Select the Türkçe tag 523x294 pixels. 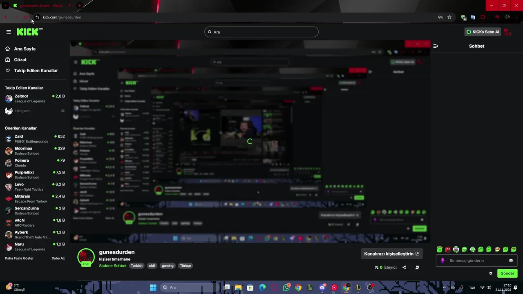[186, 266]
